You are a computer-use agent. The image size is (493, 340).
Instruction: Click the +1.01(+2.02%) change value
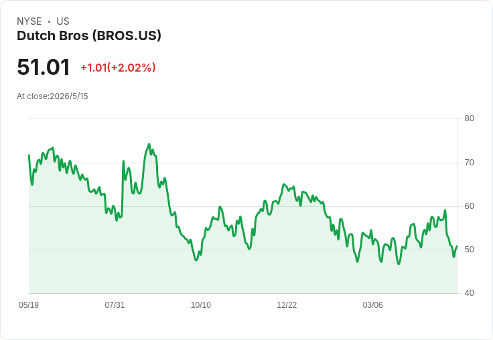(118, 68)
